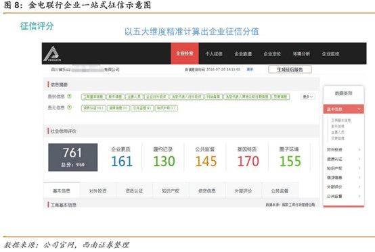Click the 761 total score box

(73, 157)
